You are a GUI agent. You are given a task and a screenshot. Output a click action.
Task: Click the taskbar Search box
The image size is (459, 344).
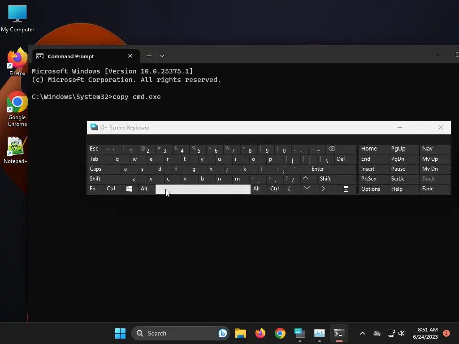coord(180,333)
